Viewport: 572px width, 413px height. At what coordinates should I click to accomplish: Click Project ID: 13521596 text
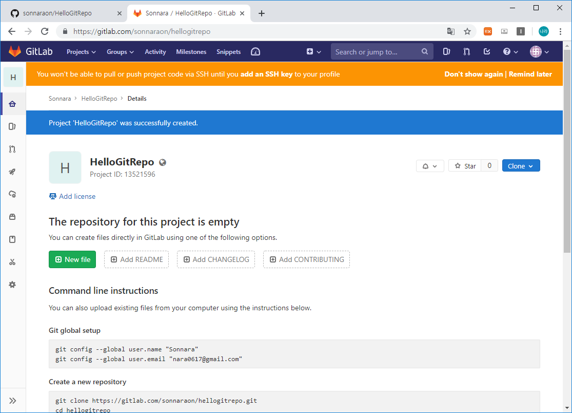[123, 174]
